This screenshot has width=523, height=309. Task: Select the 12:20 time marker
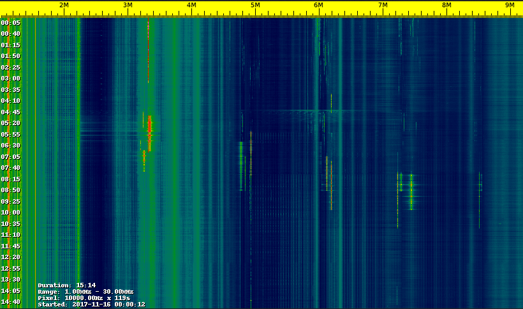11,257
